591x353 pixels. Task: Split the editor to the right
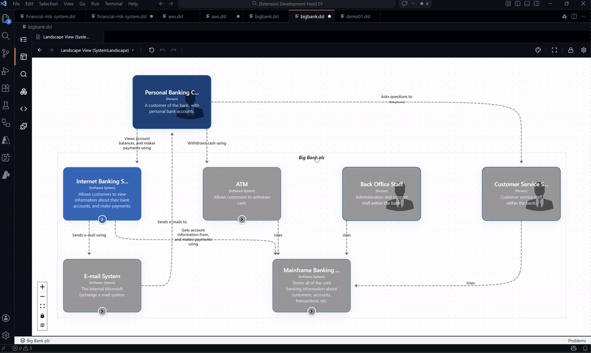point(574,17)
